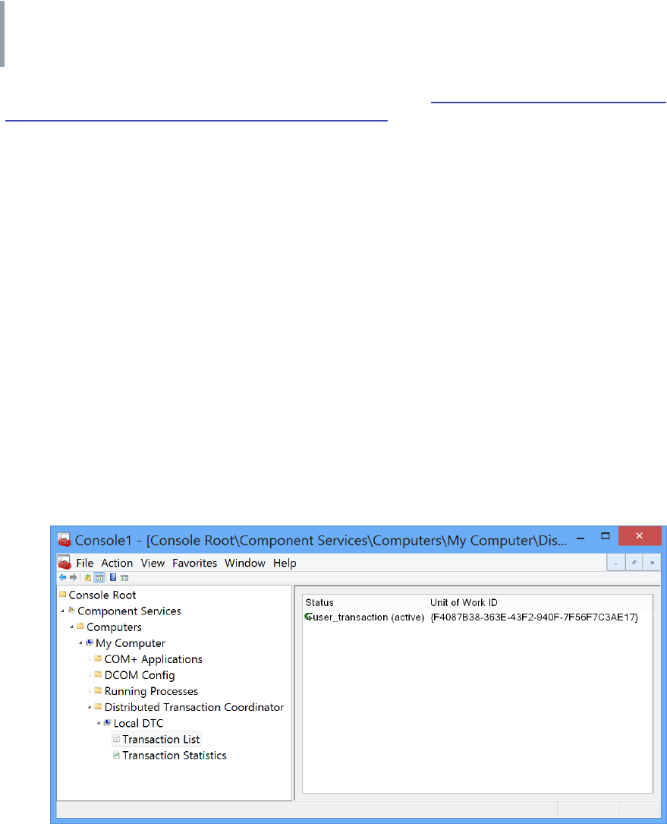Minimize the Console1 window
This screenshot has width=667, height=824.
[x=580, y=538]
